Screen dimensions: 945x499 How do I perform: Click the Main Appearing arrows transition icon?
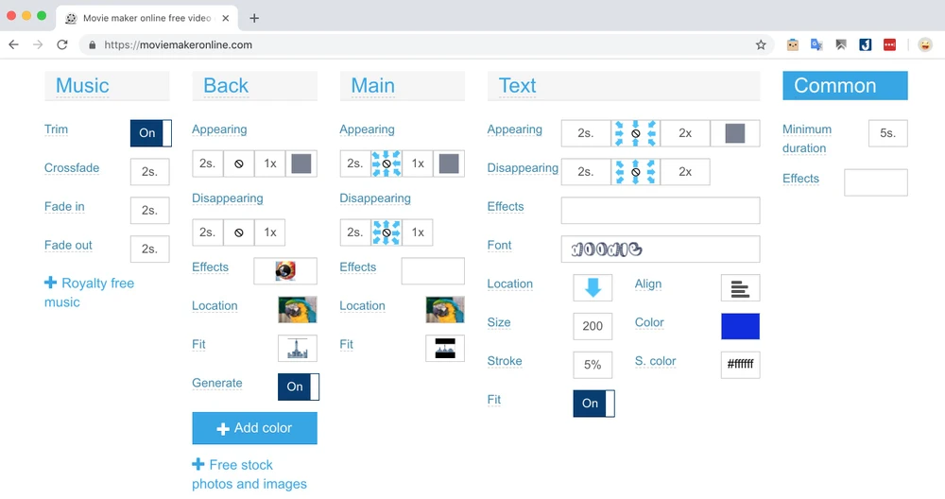(387, 163)
